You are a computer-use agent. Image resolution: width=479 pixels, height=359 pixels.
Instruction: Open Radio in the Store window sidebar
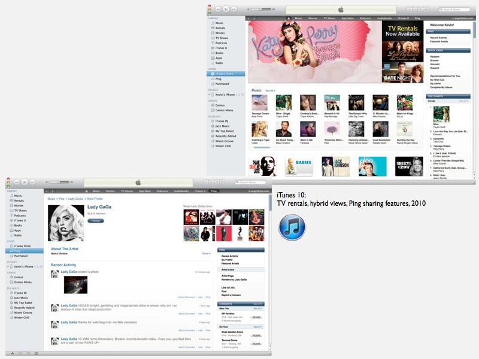tap(219, 63)
